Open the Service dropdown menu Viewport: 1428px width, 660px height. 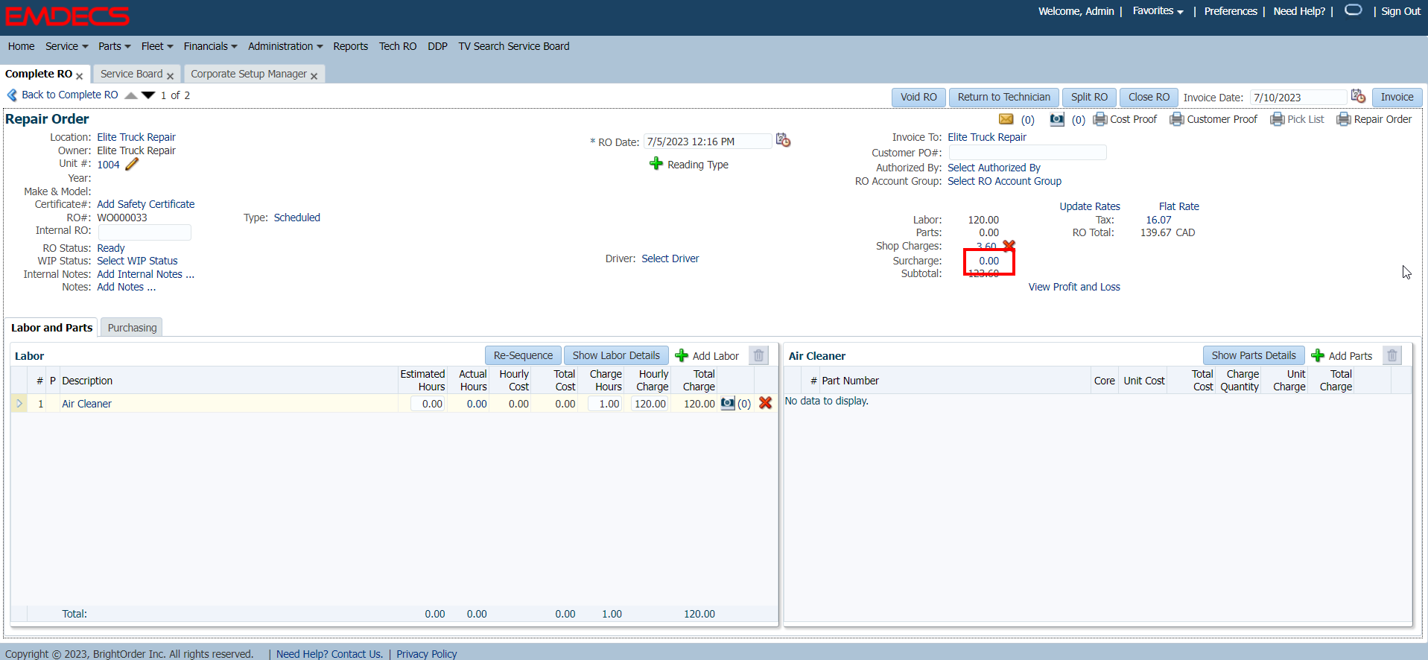coord(66,46)
